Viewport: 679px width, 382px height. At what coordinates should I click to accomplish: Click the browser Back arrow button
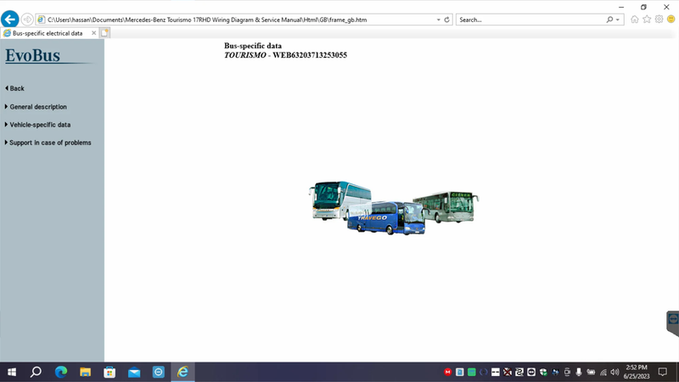point(10,19)
